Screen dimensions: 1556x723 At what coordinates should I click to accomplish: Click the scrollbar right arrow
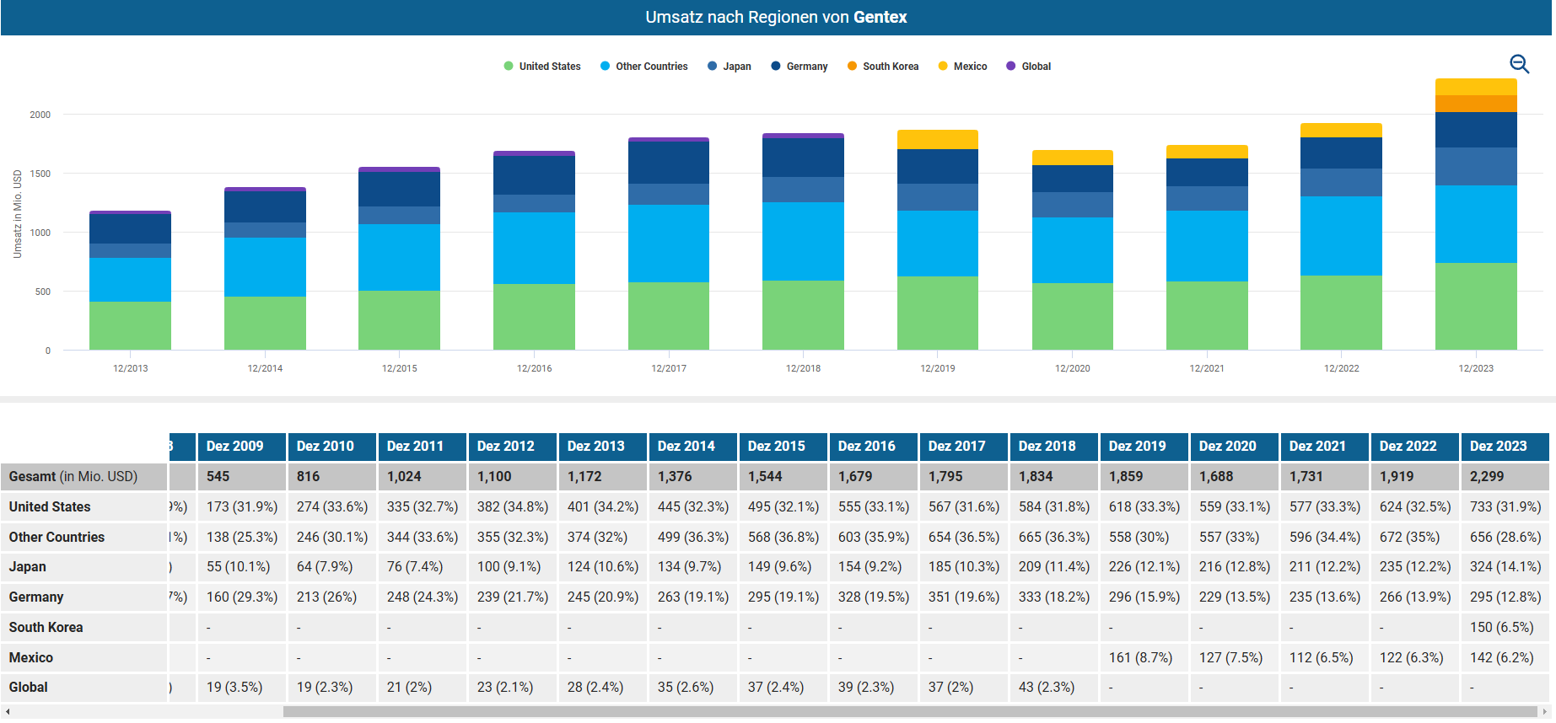[1544, 712]
